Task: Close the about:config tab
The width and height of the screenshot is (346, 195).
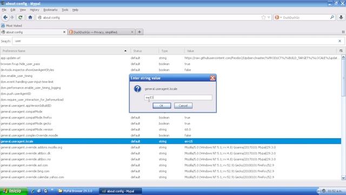Action: click(x=64, y=32)
